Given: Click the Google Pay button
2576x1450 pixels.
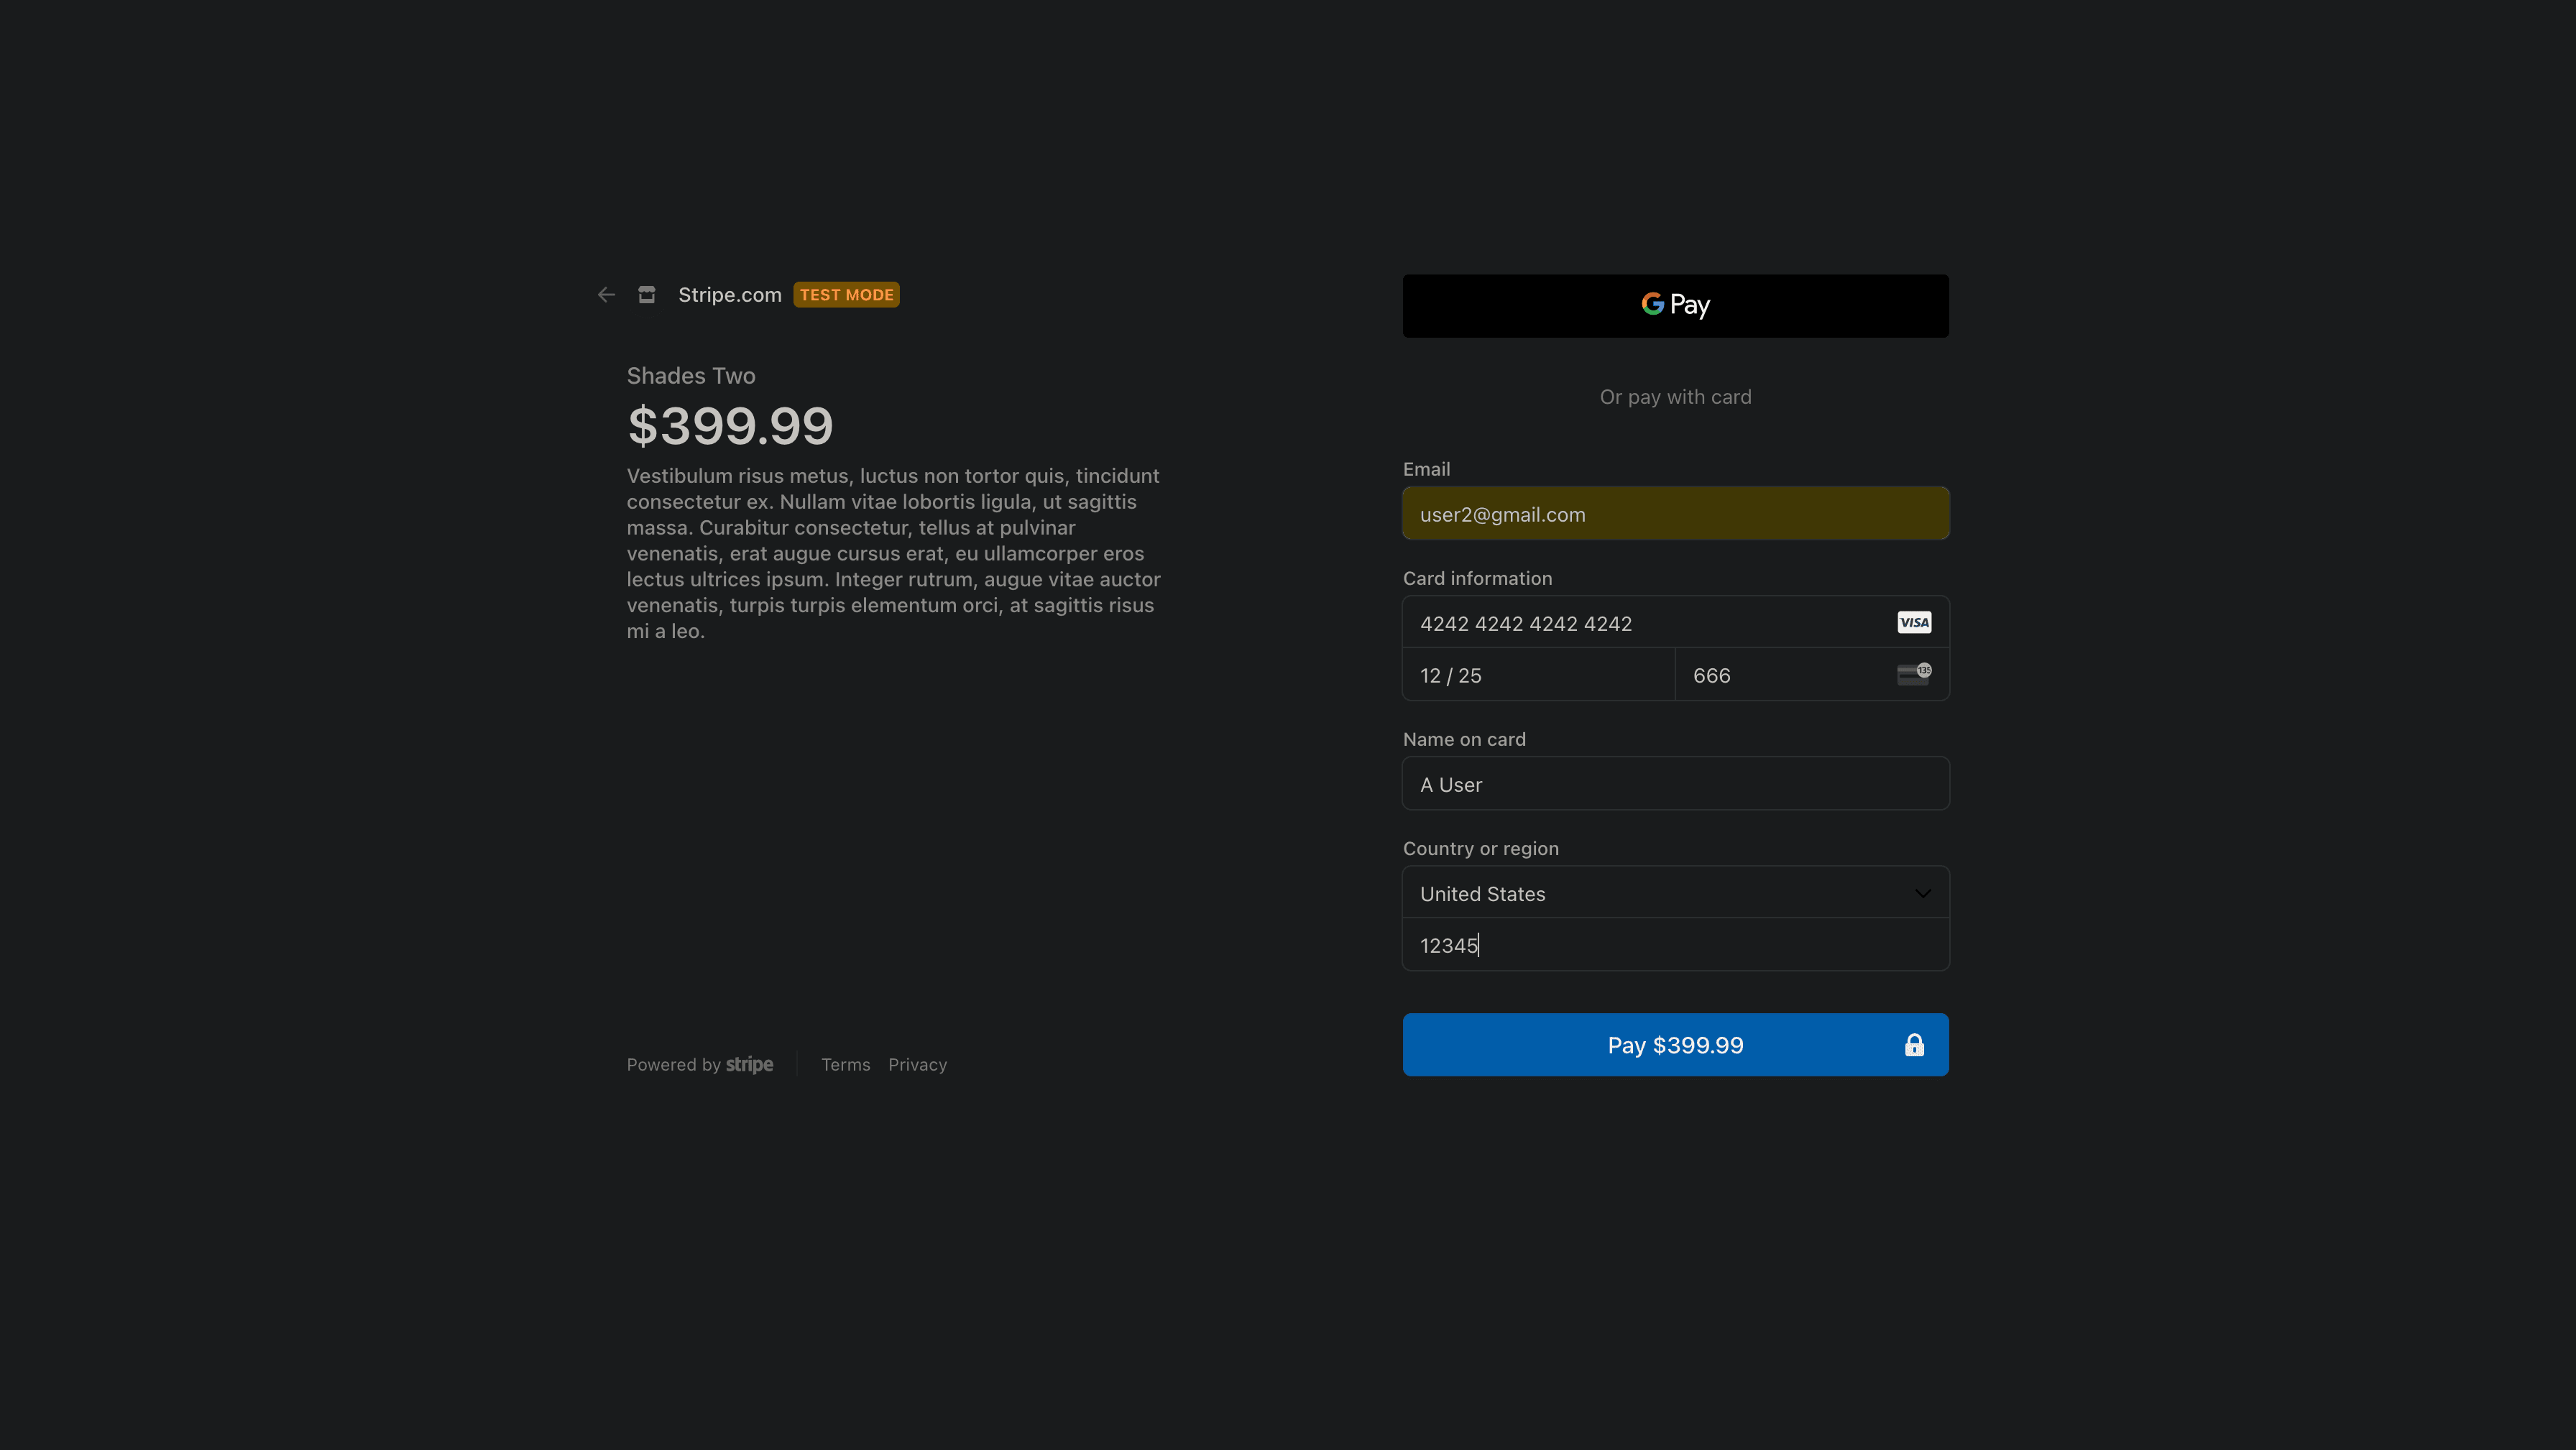Looking at the screenshot, I should pos(1674,305).
